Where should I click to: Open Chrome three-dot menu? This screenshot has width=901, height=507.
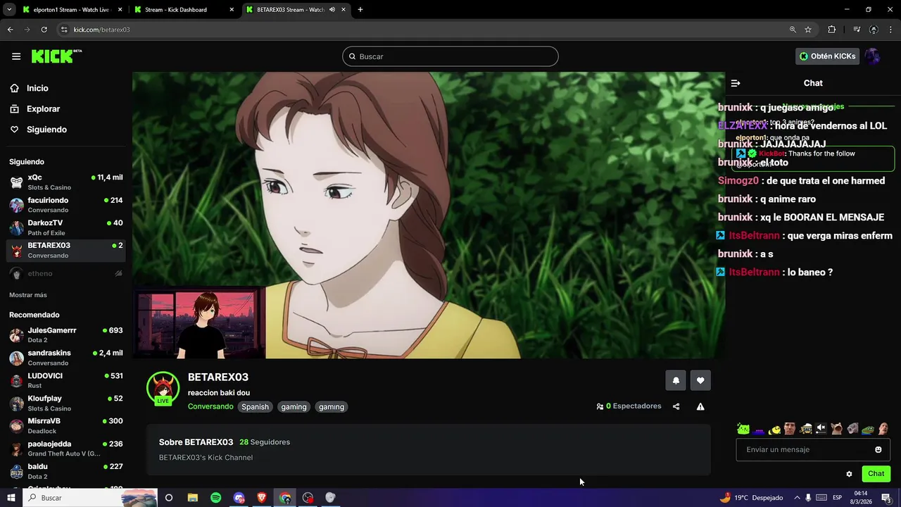coord(891,30)
